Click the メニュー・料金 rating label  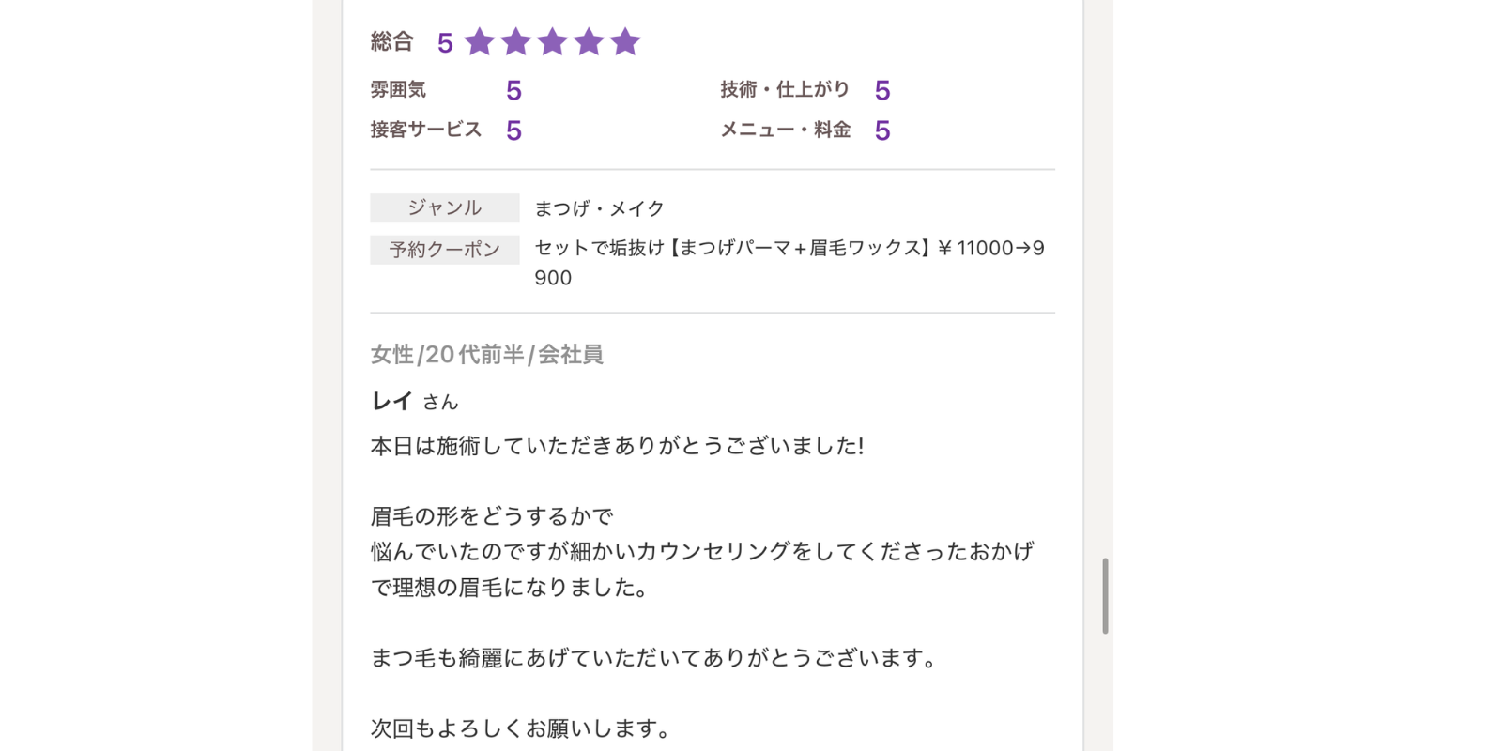click(785, 130)
